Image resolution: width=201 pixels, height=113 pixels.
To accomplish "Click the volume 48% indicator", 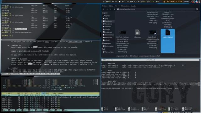I will [187, 2].
